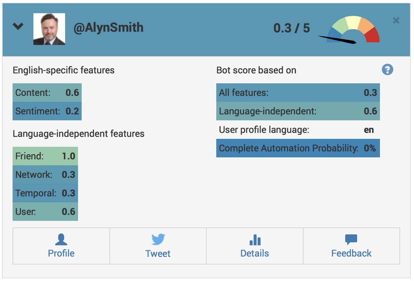The width and height of the screenshot is (414, 281).
Task: Open the question mark help icon
Action: [387, 70]
